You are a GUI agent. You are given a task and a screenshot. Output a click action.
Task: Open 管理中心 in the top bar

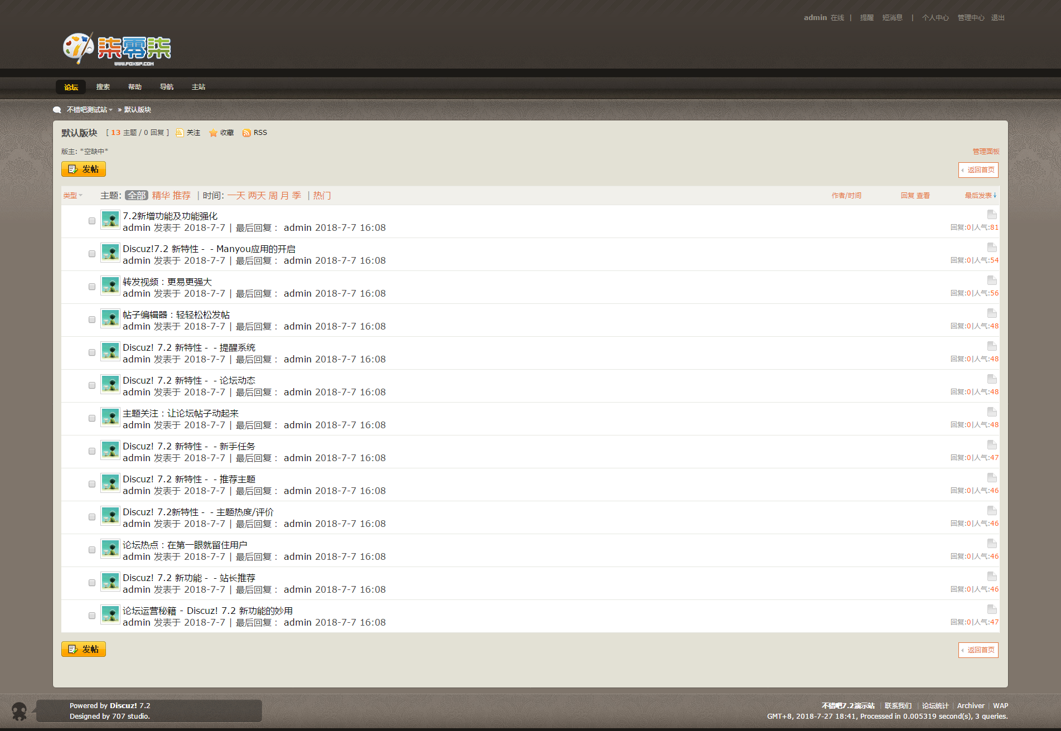[971, 18]
